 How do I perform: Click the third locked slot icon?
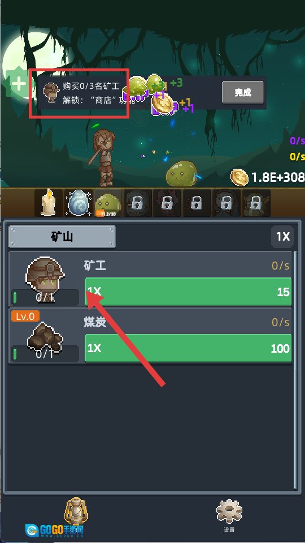point(197,203)
